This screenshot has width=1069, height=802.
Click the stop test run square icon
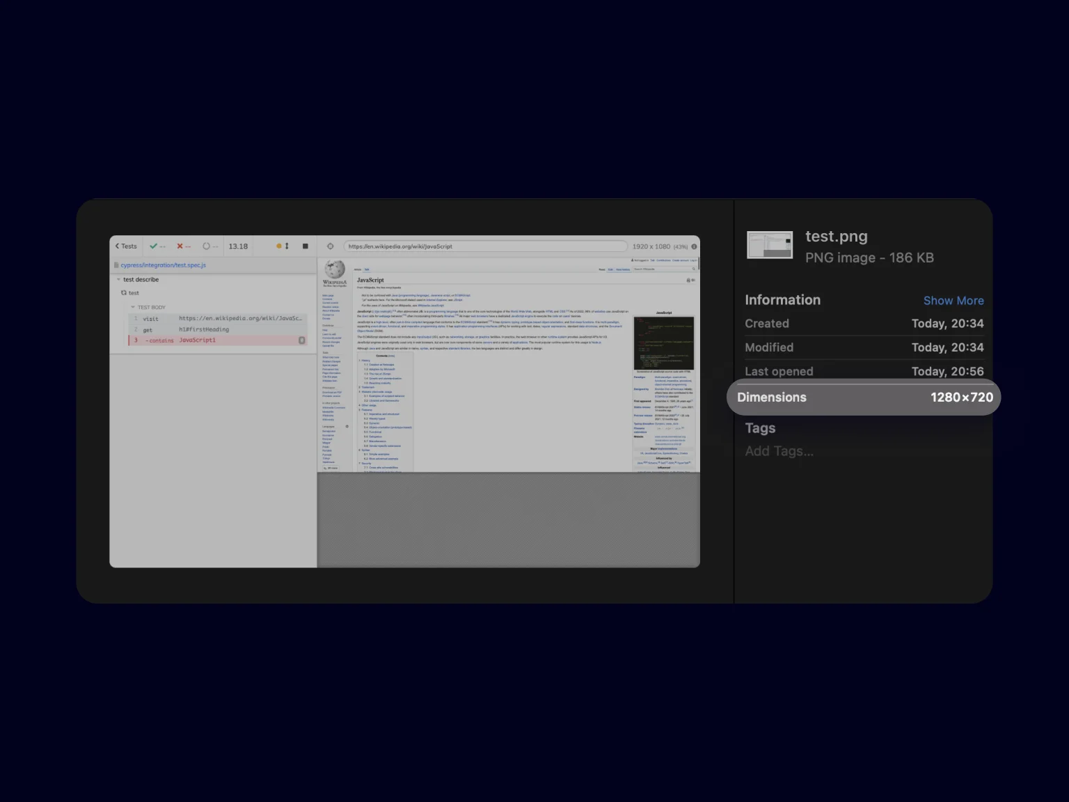(x=306, y=246)
